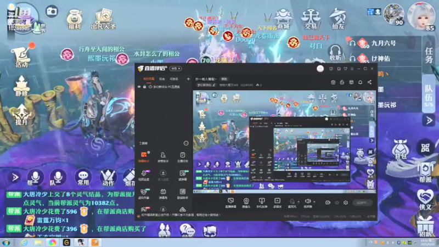Toggle preview eye icon in bottom bar
The height and width of the screenshot is (247, 439).
[337, 203]
